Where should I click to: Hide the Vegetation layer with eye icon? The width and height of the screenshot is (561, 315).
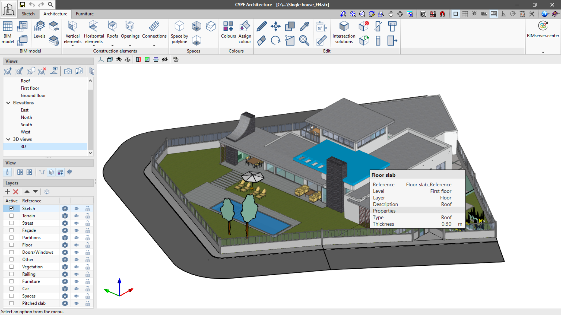76,267
